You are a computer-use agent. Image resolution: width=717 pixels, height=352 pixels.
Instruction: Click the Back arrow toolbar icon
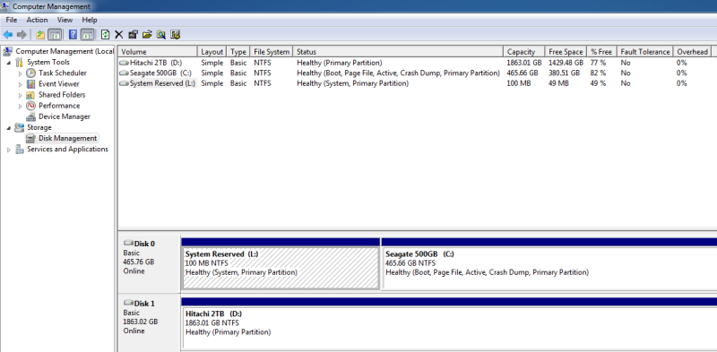[x=8, y=35]
